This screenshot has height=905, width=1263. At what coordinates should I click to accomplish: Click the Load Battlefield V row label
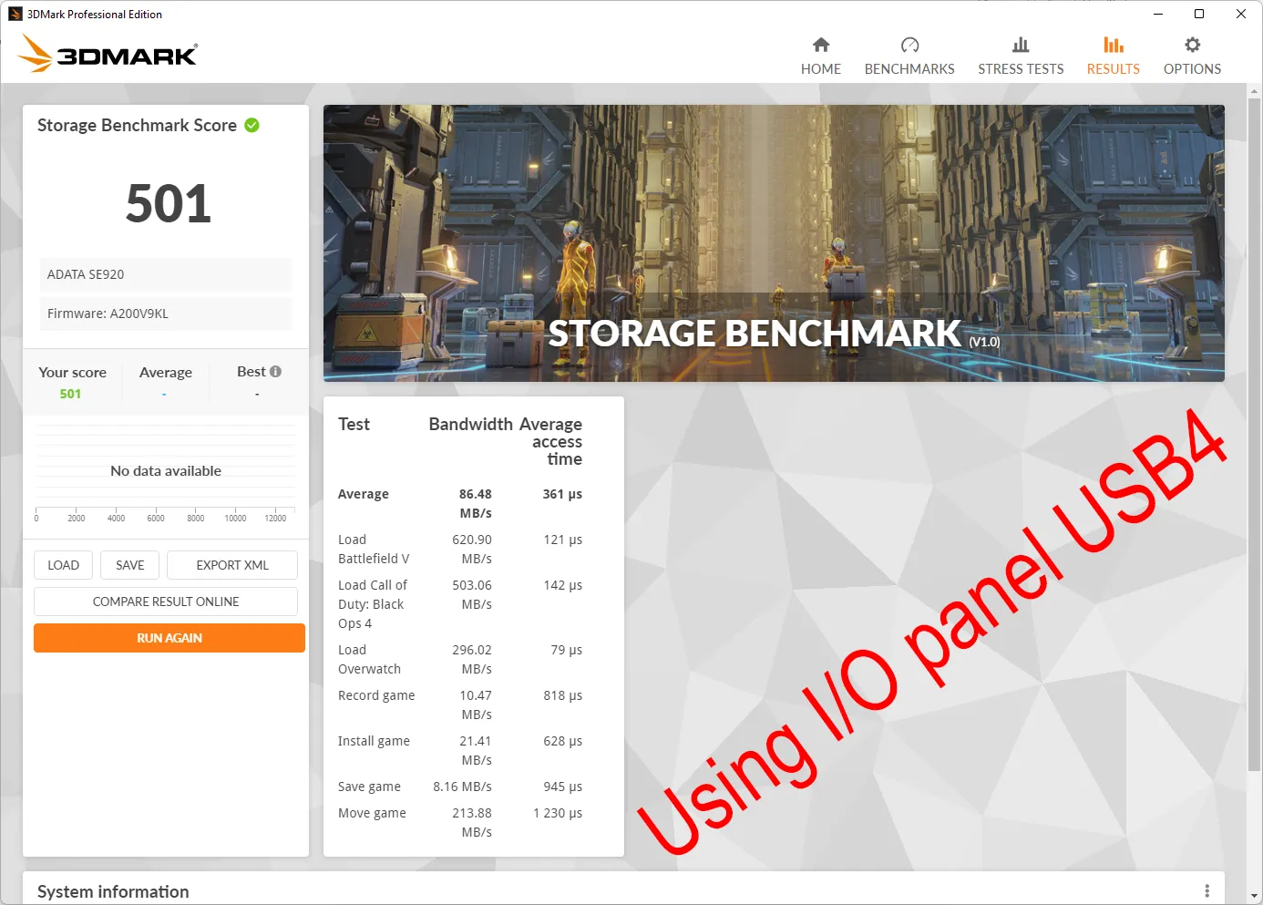[x=374, y=549]
